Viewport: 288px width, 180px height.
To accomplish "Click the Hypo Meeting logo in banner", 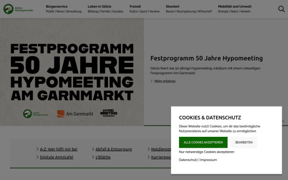I will coord(108,113).
